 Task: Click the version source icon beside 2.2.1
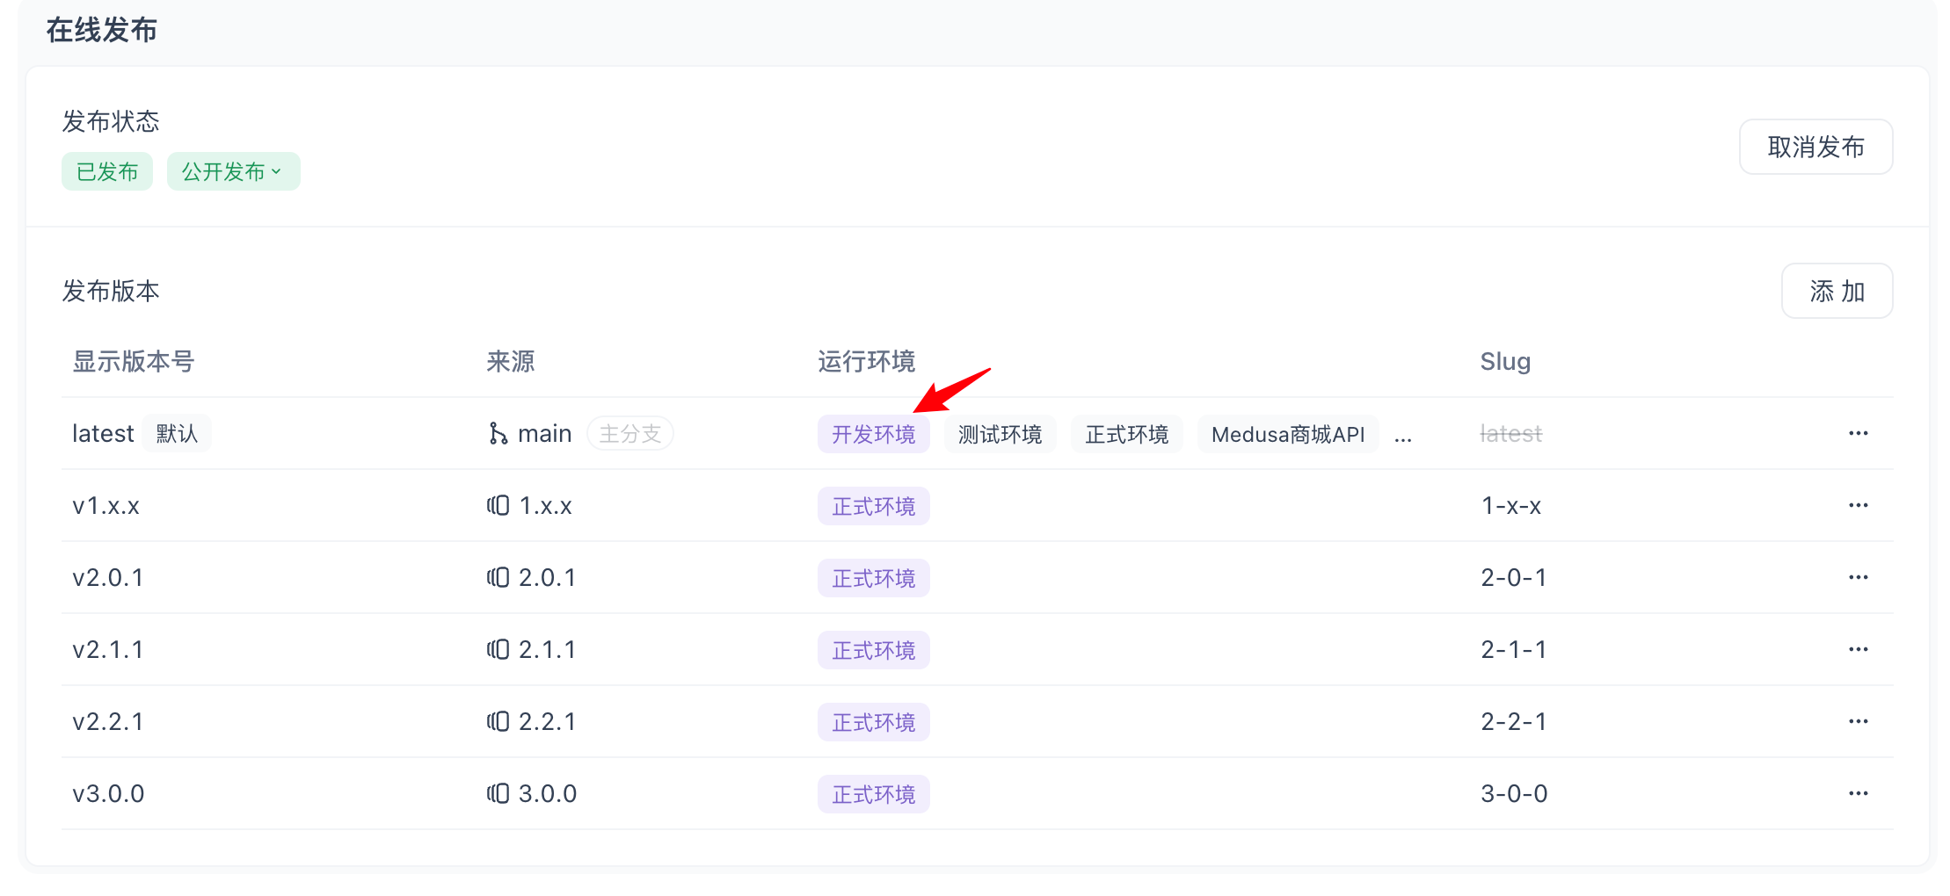tap(498, 721)
